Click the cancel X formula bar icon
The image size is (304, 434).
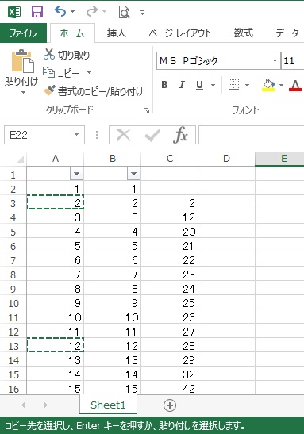coord(124,135)
